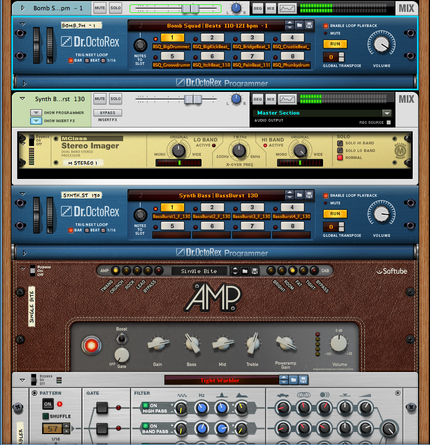Viewport: 430px width, 445px height.
Task: Click the Amp's red power button
Action: [x=91, y=345]
